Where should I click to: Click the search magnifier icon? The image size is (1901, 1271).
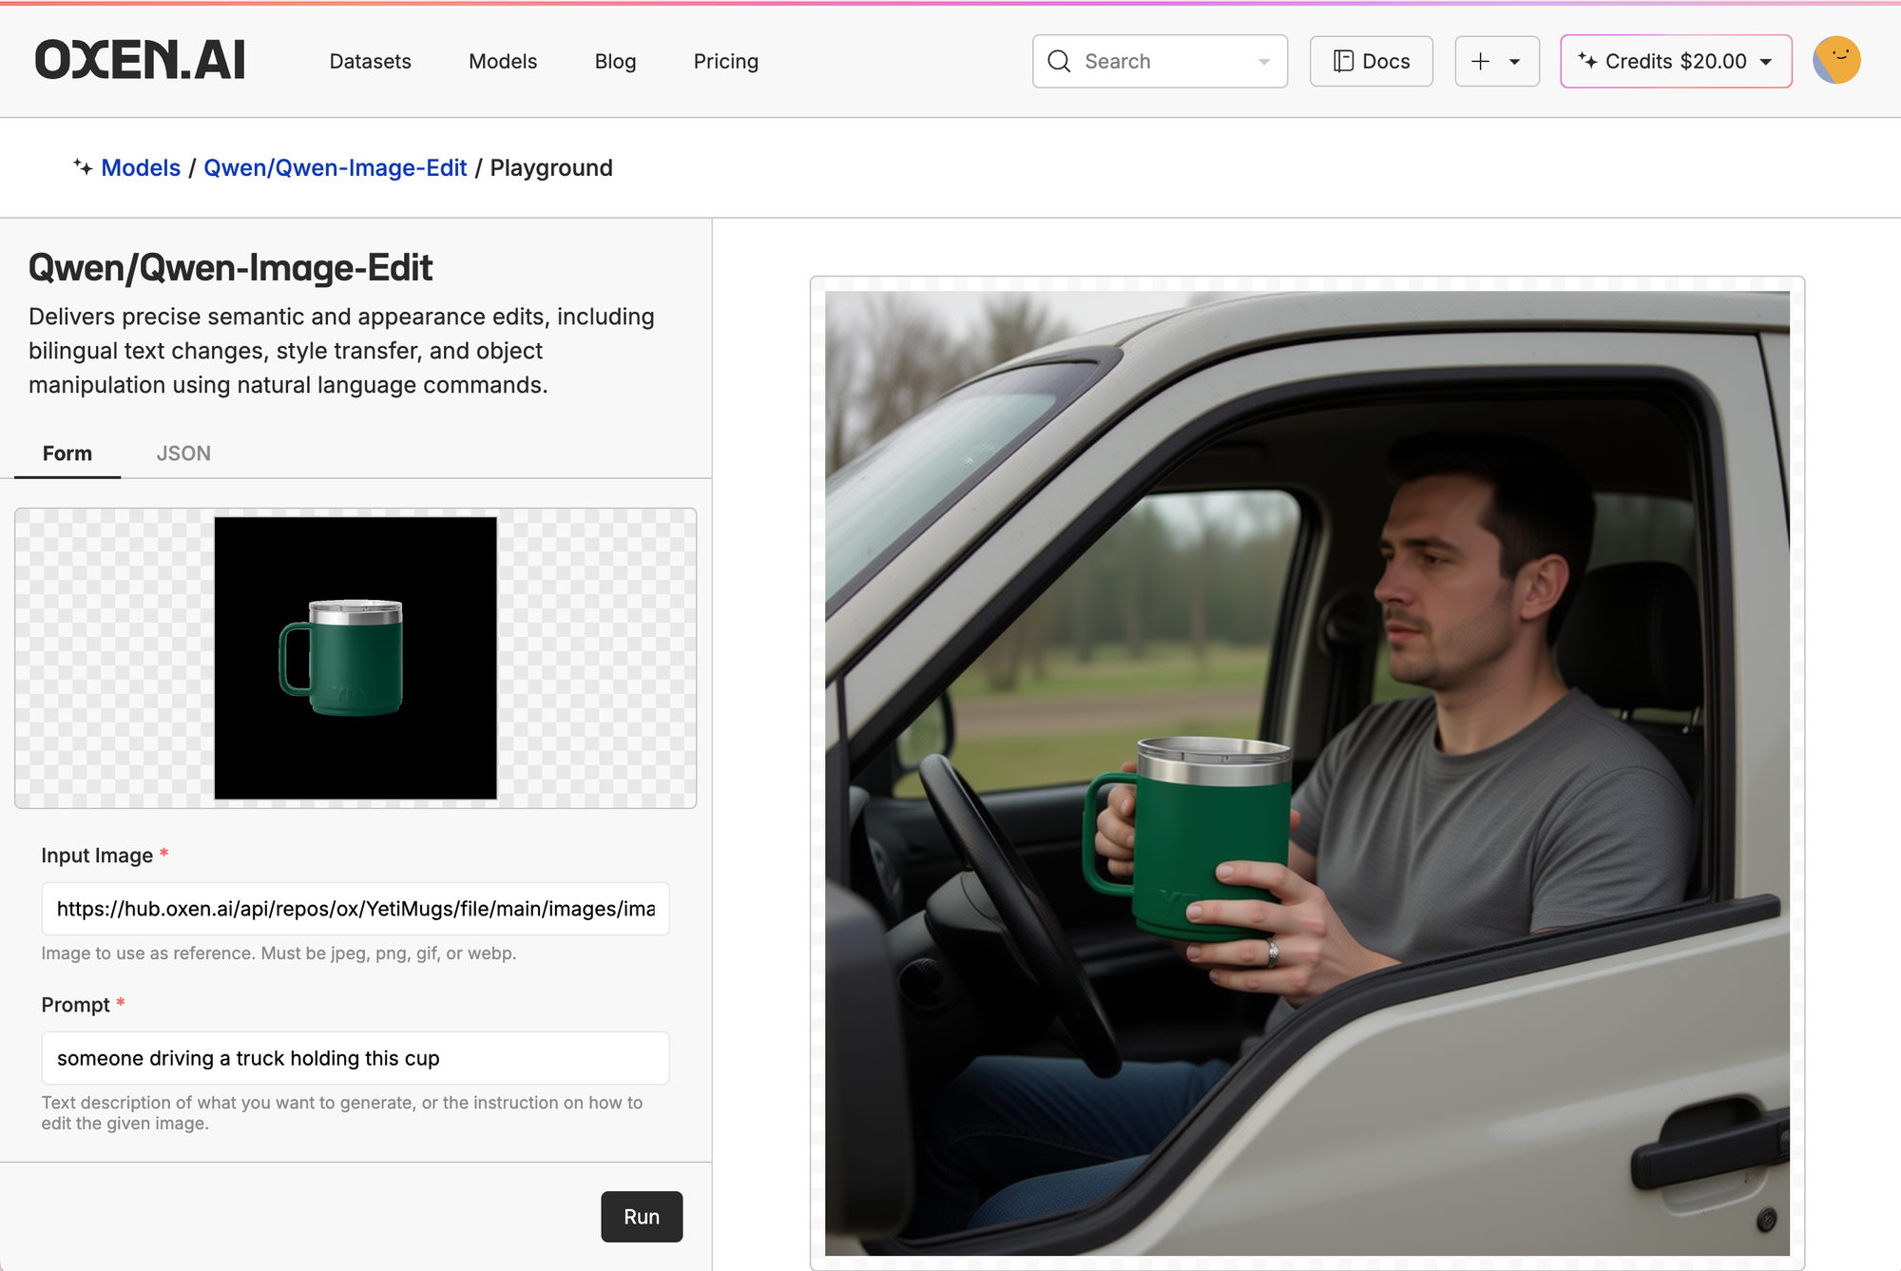[x=1059, y=62]
